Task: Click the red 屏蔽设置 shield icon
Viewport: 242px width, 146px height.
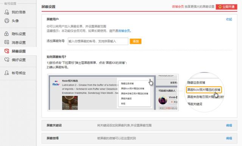Action: click(x=7, y=51)
